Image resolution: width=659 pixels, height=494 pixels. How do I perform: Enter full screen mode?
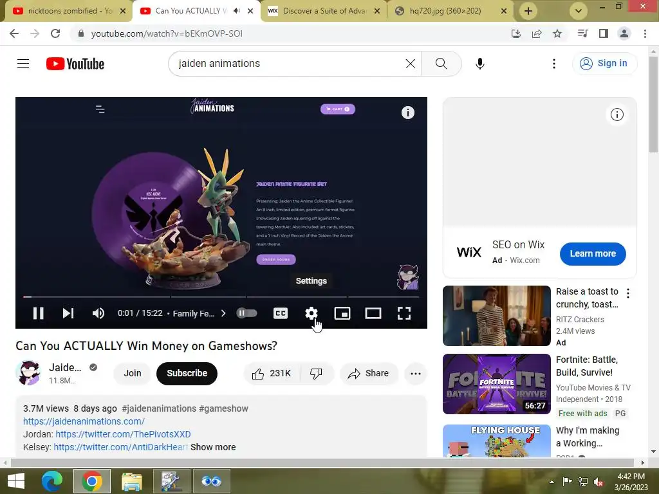[404, 313]
